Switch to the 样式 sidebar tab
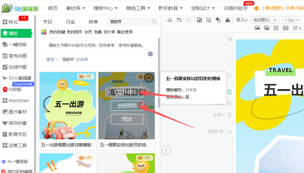 pos(13,22)
